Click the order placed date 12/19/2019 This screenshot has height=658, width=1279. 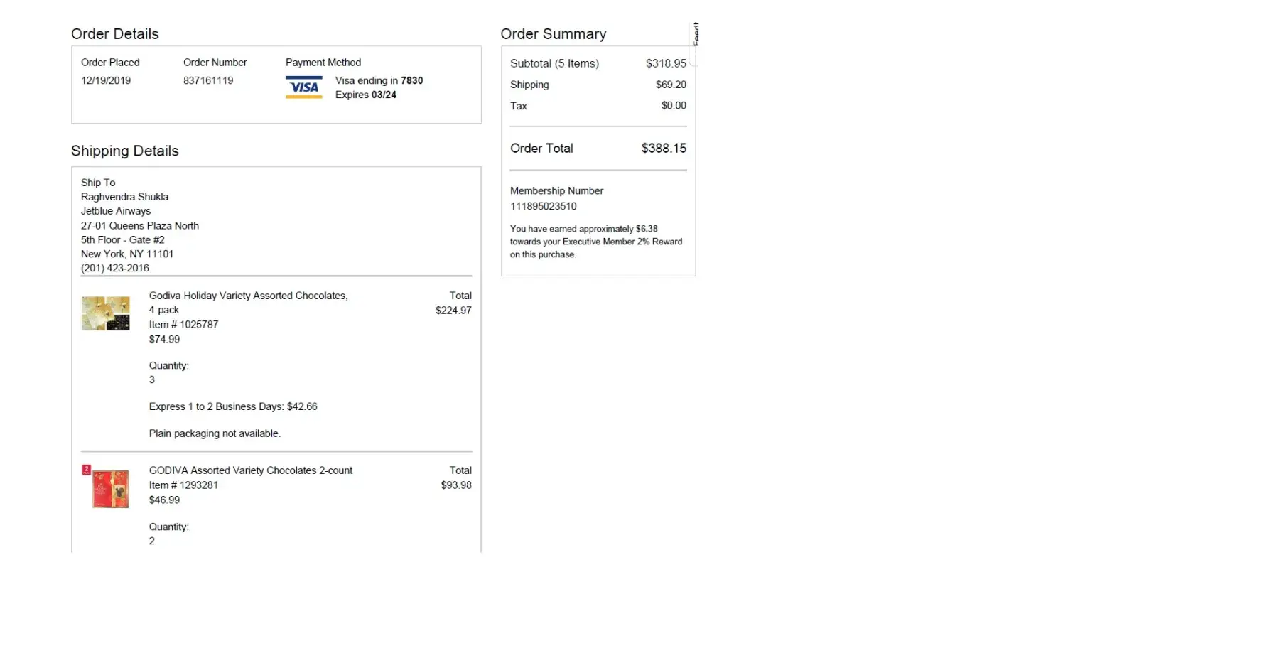tap(106, 80)
